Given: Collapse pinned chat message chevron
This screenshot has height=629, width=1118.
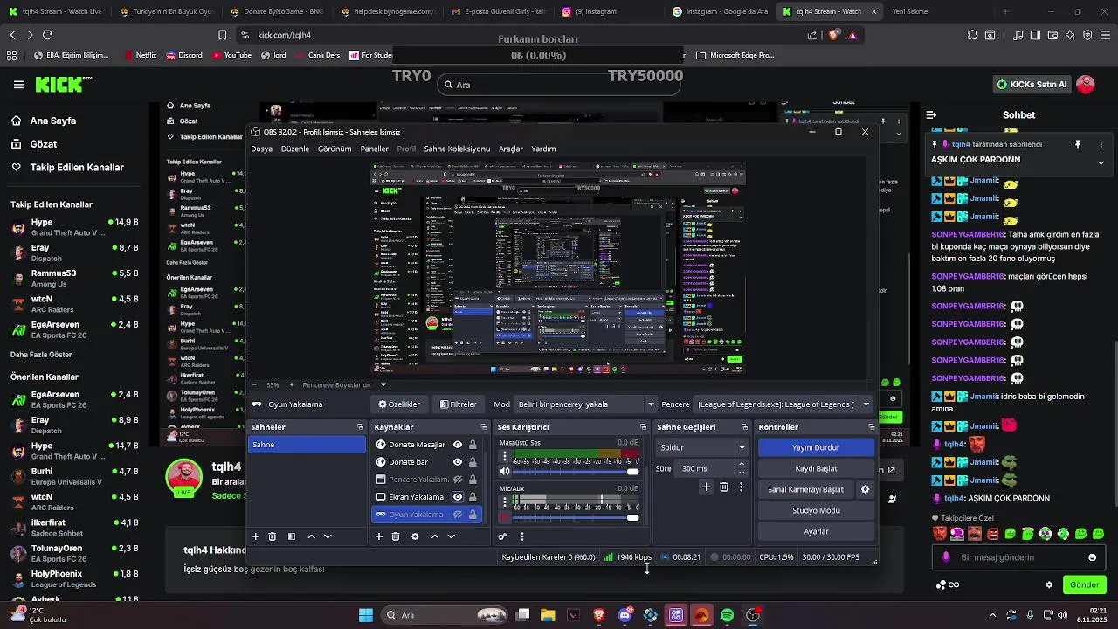Looking at the screenshot, I should 1101,162.
